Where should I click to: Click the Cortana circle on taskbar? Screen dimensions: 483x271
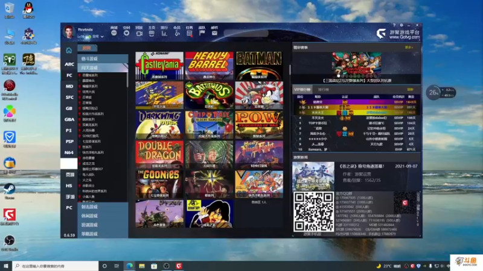pos(104,266)
